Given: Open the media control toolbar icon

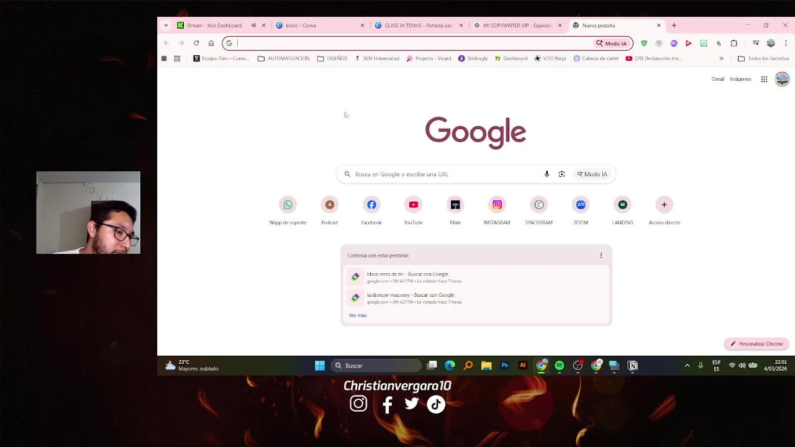Looking at the screenshot, I should coord(756,43).
